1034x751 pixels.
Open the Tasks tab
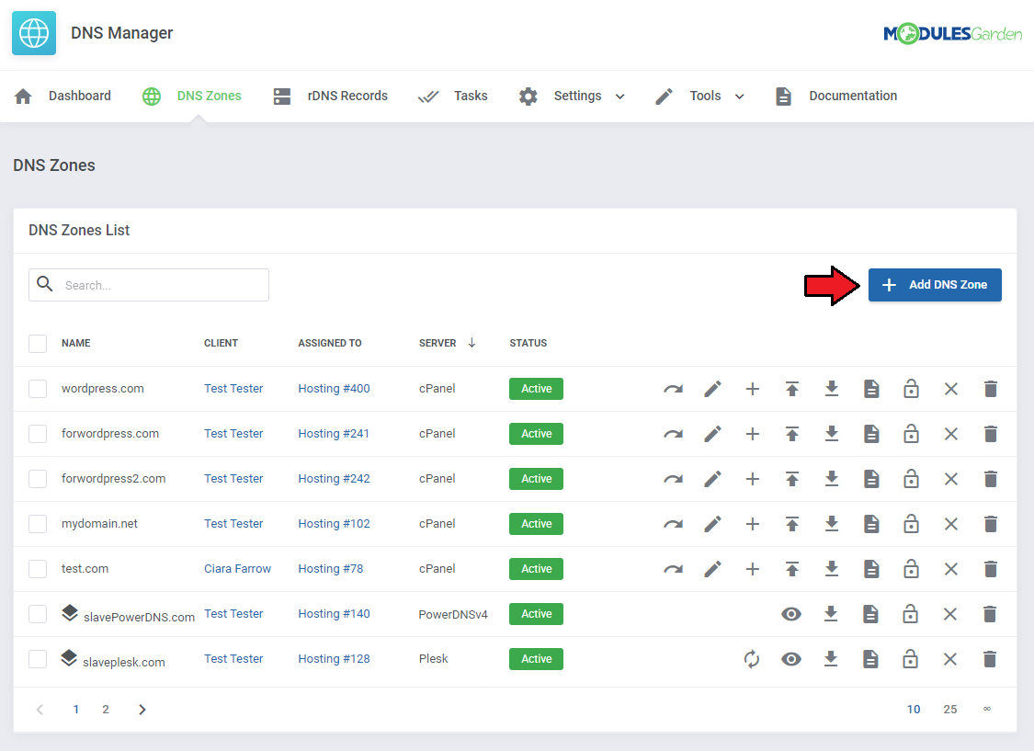[453, 97]
